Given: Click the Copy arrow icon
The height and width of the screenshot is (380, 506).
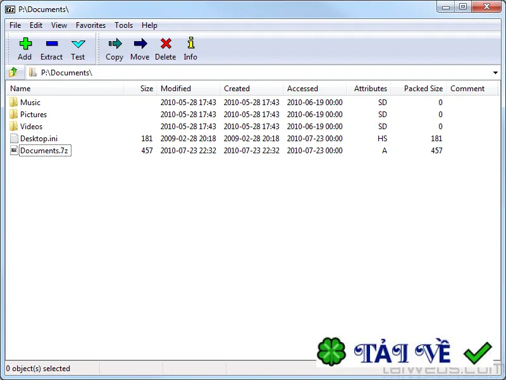Looking at the screenshot, I should pos(115,44).
